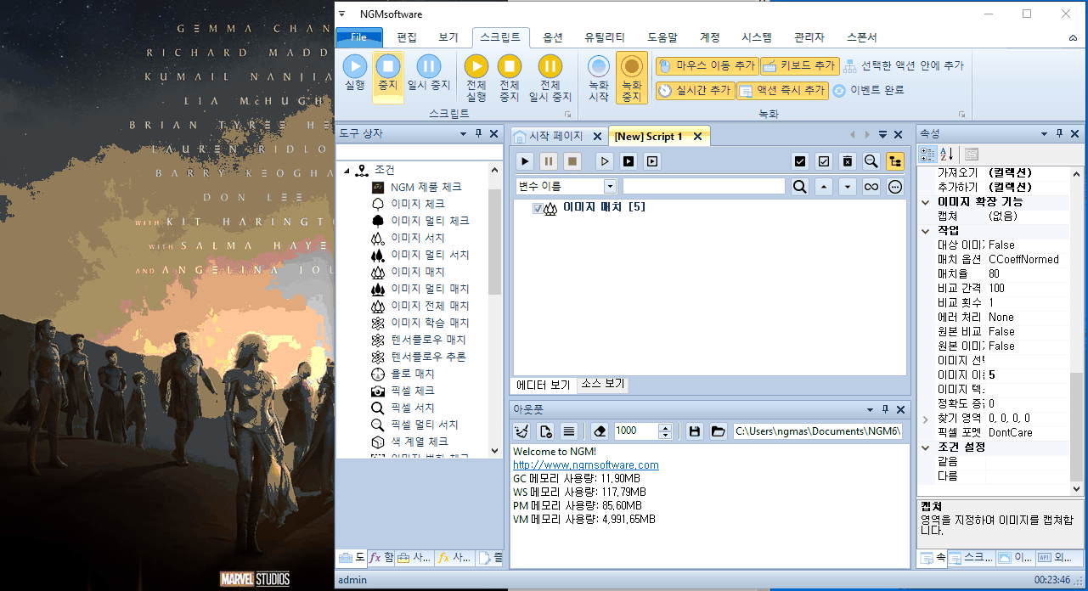Screen dimensions: 1088x591
Task: Select 이미지 멀티 서치 in toolbox
Action: 430,255
